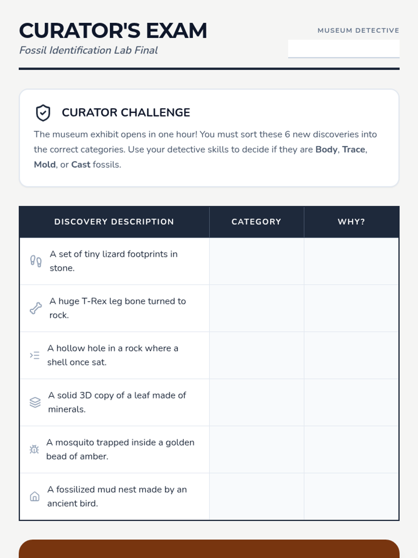Click the house icon beside mud nest
This screenshot has height=558, width=418.
click(34, 497)
